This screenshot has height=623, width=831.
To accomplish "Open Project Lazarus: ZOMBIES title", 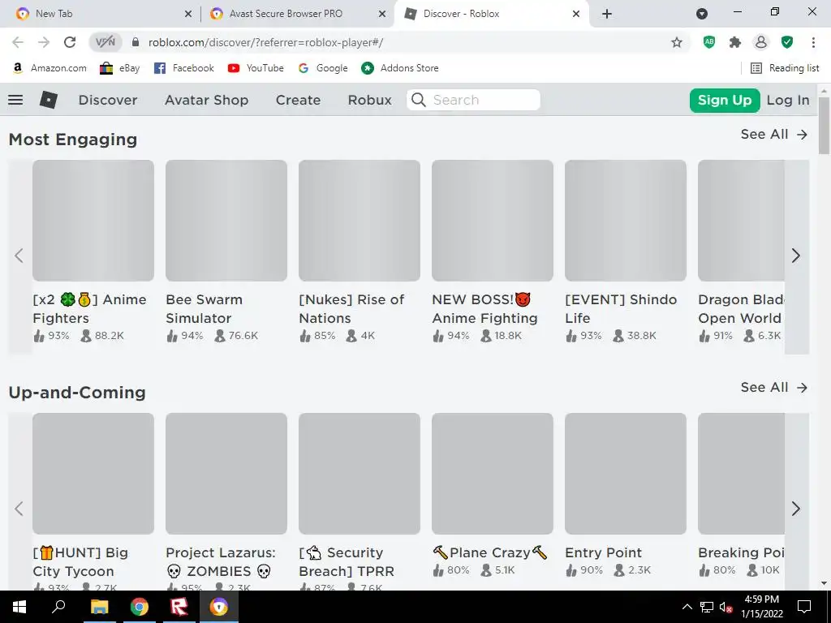I will click(x=221, y=562).
